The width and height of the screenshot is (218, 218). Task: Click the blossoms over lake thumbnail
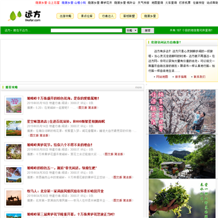pyautogui.click(x=14, y=175)
